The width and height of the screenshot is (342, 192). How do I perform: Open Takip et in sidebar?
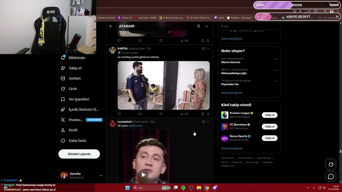(x=71, y=68)
